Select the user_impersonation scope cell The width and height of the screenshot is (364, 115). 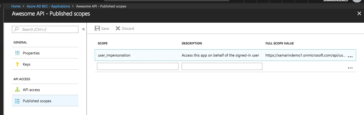[114, 55]
